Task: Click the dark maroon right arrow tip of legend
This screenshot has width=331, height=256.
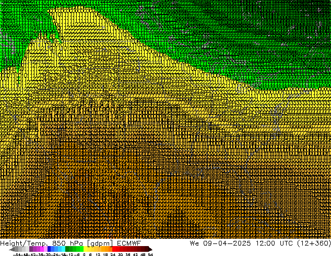Action: (150, 249)
